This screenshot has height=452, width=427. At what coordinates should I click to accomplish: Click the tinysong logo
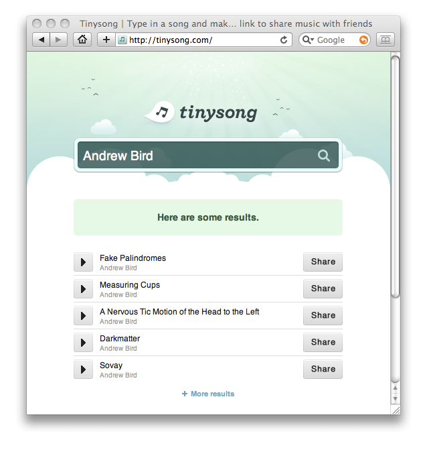201,112
